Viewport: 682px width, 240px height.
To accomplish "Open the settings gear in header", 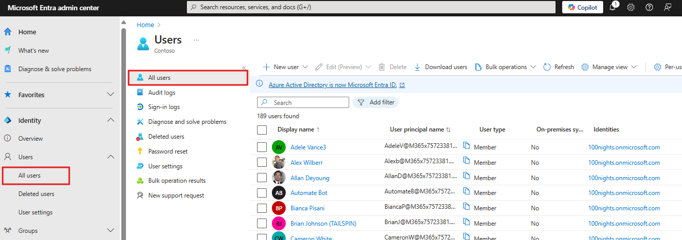I will (631, 8).
